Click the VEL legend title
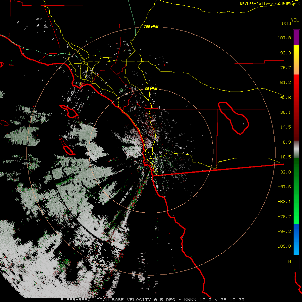Viewport: 302px width, 302px height. click(295, 20)
